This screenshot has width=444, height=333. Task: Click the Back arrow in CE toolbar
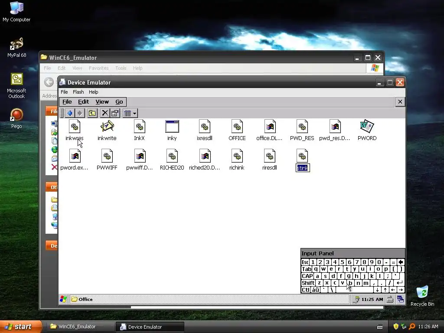click(70, 113)
